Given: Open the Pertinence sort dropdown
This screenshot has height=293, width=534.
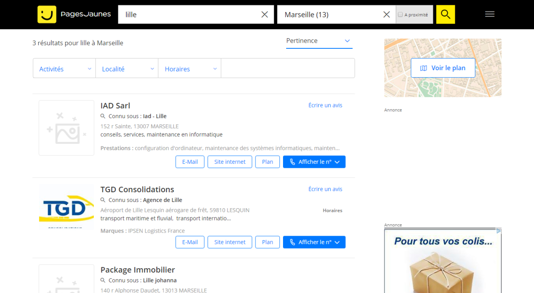Looking at the screenshot, I should [319, 41].
